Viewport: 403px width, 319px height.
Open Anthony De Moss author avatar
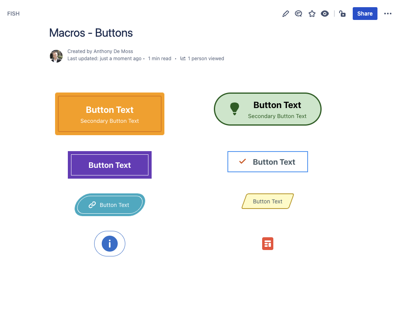(x=56, y=56)
